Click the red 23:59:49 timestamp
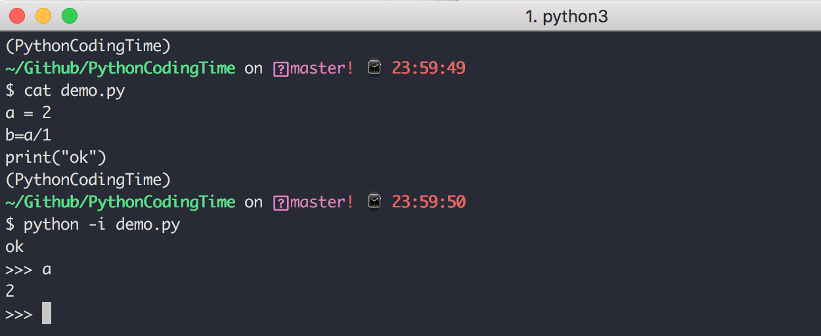 [428, 68]
